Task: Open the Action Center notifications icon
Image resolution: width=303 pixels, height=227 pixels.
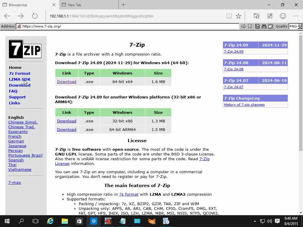Action: (277, 221)
